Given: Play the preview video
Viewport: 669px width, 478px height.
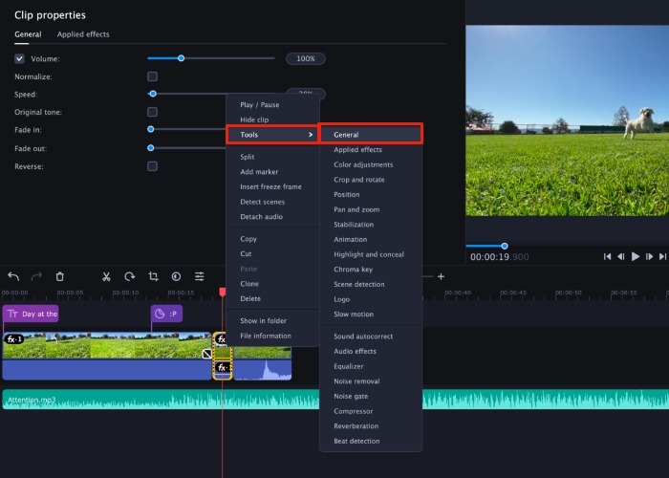Looking at the screenshot, I should click(636, 256).
